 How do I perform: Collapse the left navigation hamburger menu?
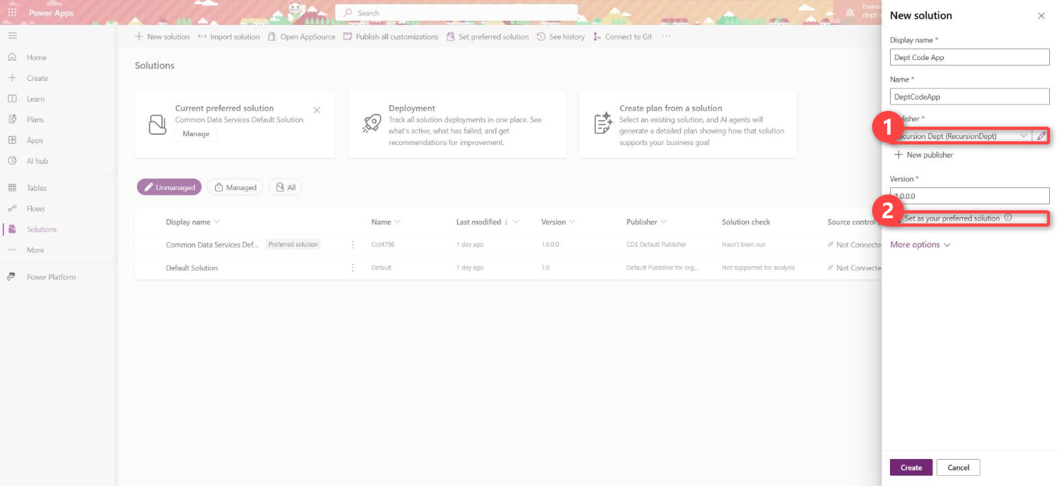pos(12,36)
